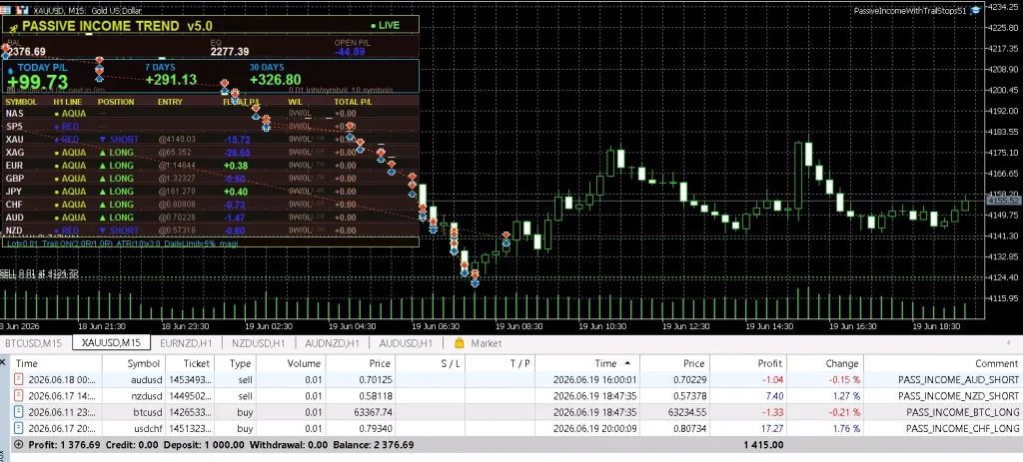Sort by the Volume column header

pos(293,363)
